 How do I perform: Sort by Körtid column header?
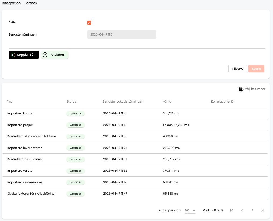click(x=167, y=101)
